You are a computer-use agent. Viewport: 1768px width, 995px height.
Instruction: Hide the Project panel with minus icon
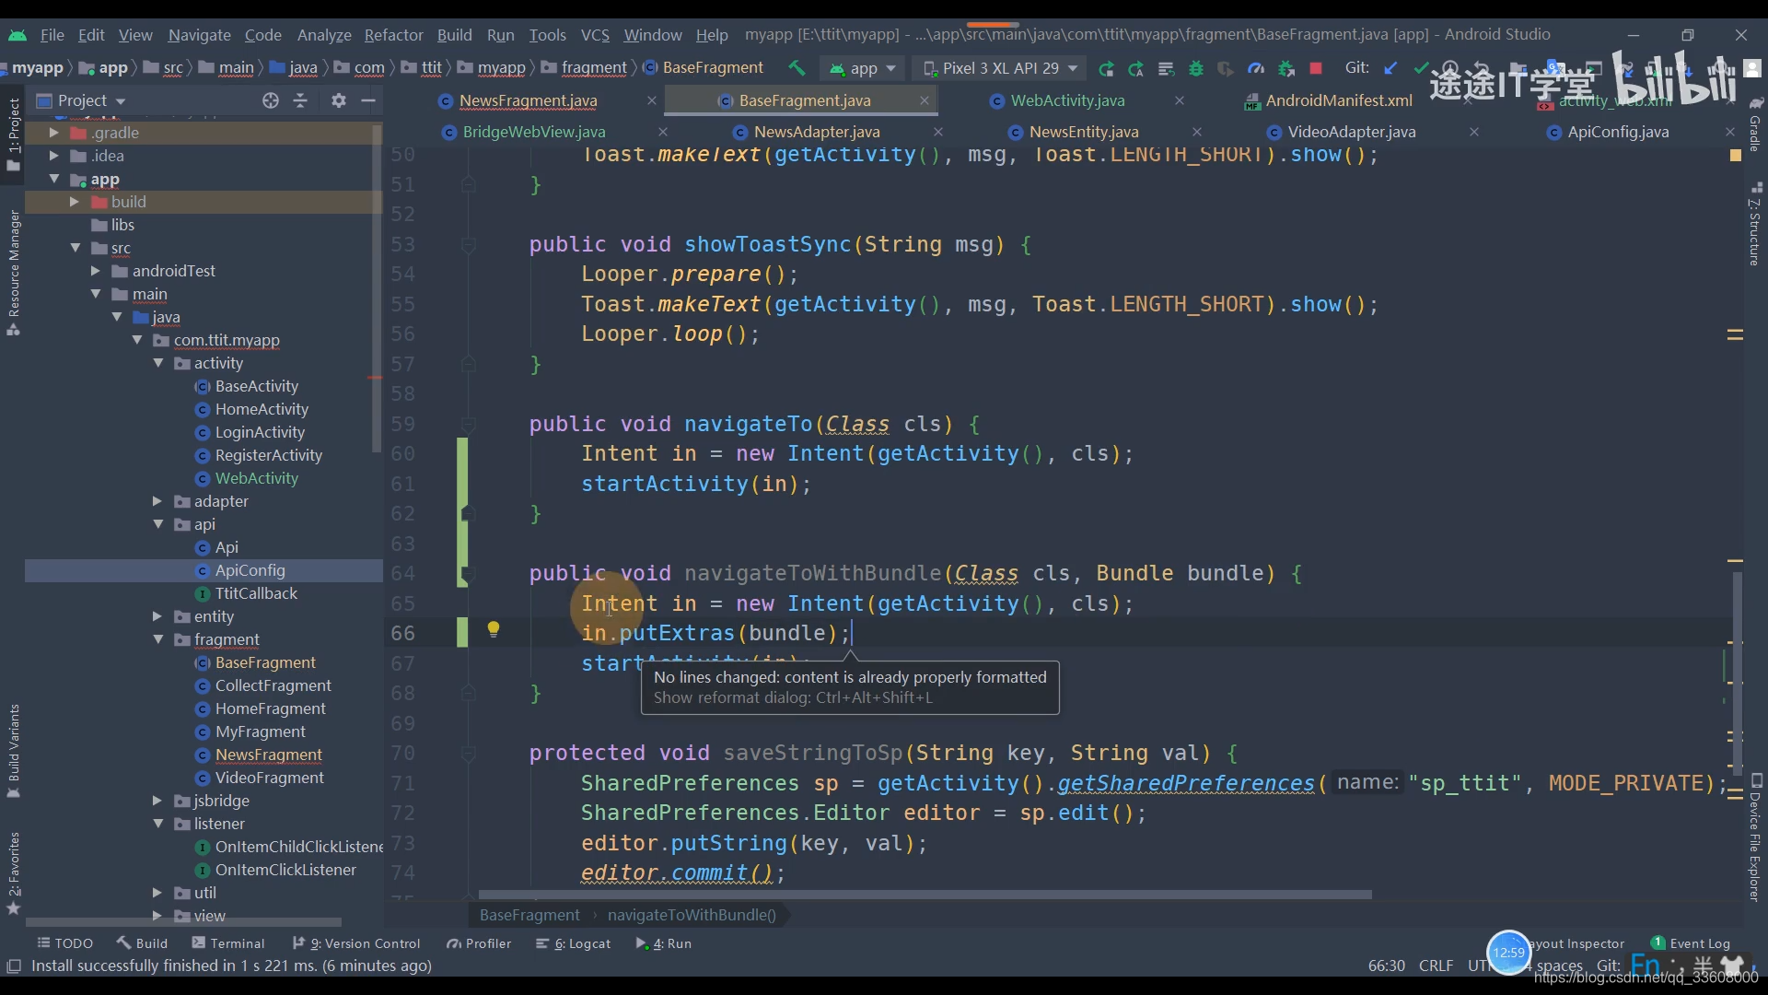[x=368, y=100]
